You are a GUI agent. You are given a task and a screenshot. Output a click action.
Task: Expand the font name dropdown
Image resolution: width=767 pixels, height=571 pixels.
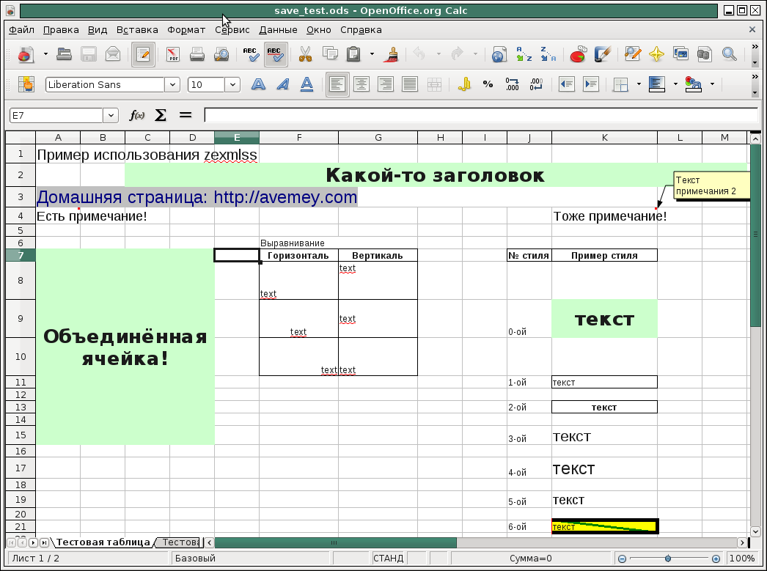click(172, 84)
